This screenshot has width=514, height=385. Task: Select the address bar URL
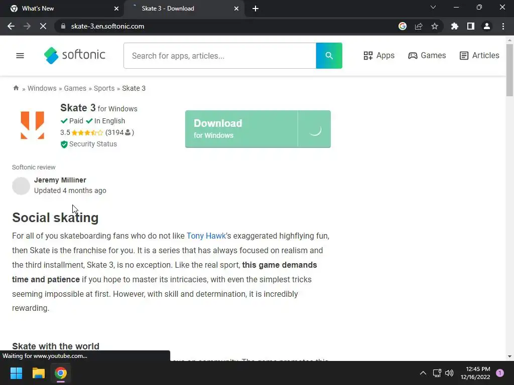click(x=107, y=26)
